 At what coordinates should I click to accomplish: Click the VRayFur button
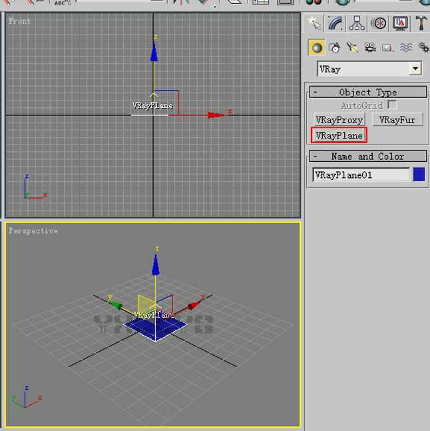click(397, 120)
